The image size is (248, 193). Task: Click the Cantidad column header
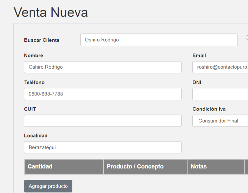(x=40, y=166)
